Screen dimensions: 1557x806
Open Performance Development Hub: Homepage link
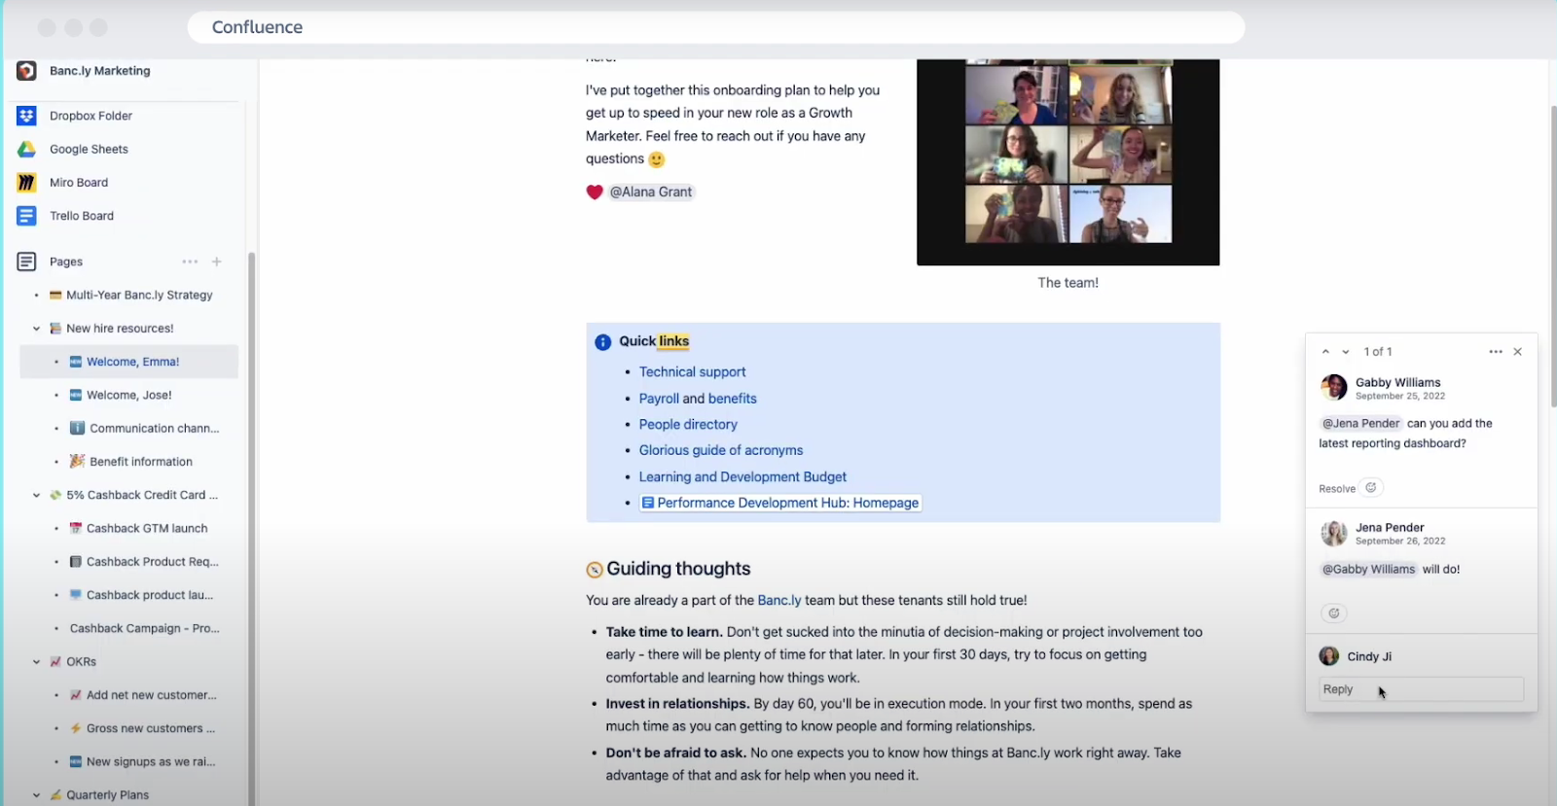tap(780, 503)
